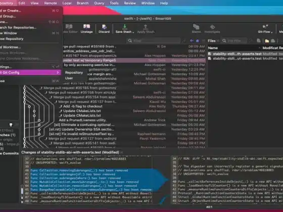Click the Name column header
Image resolution: width=283 pixels, height=212 pixels.
(213, 48)
